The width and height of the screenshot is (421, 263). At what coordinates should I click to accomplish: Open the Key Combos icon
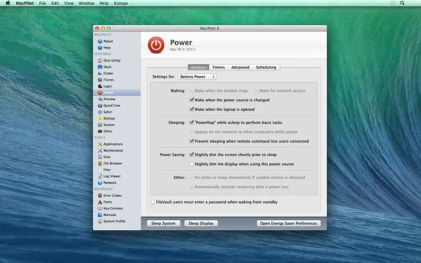tap(100, 208)
